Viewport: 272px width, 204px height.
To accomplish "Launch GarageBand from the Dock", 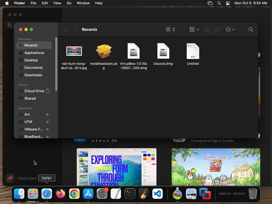I will tap(144, 194).
